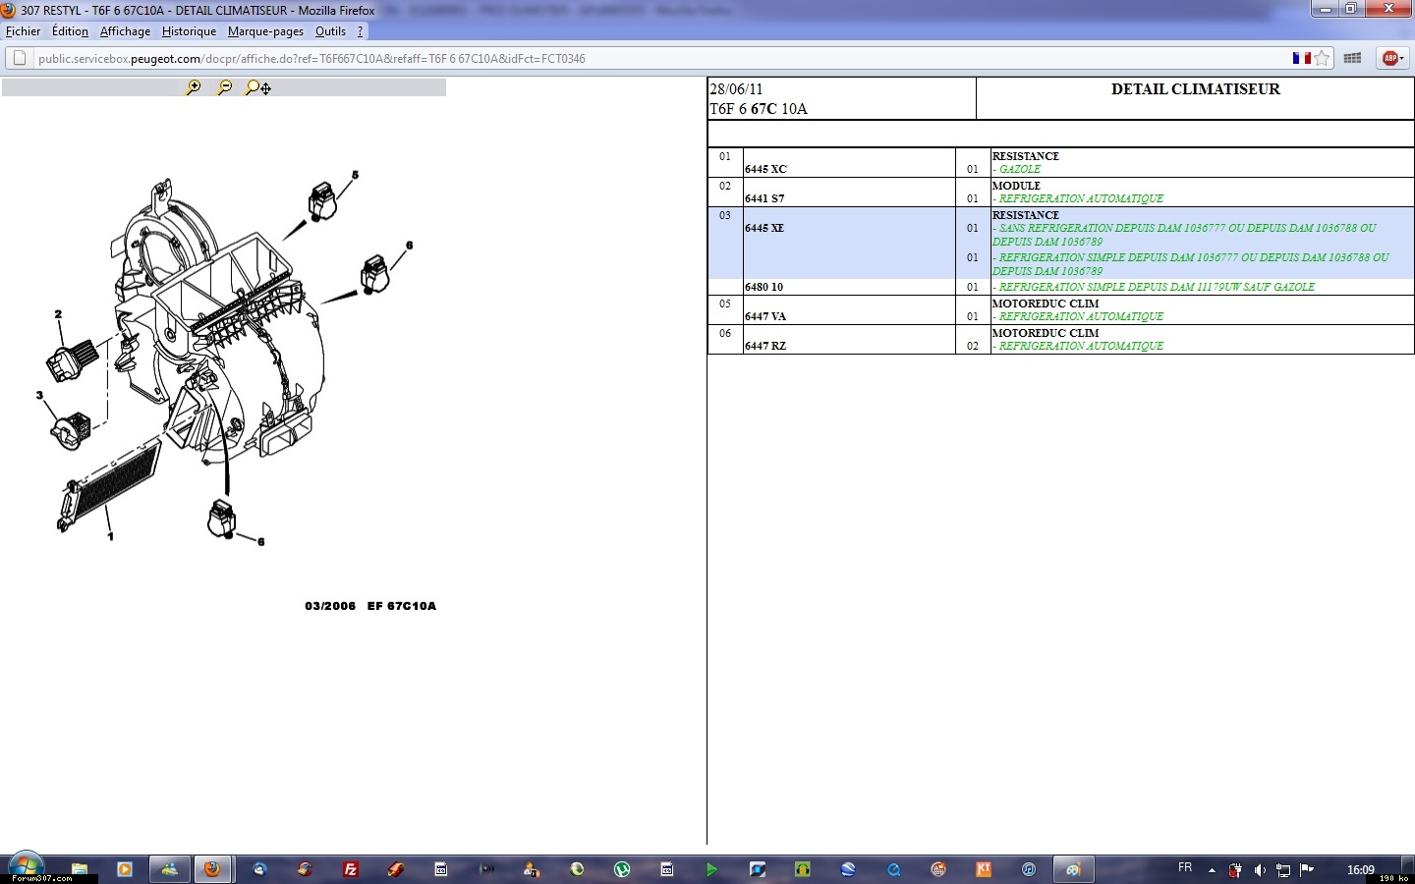
Task: Open the tab groups grid icon
Action: coord(1352,58)
